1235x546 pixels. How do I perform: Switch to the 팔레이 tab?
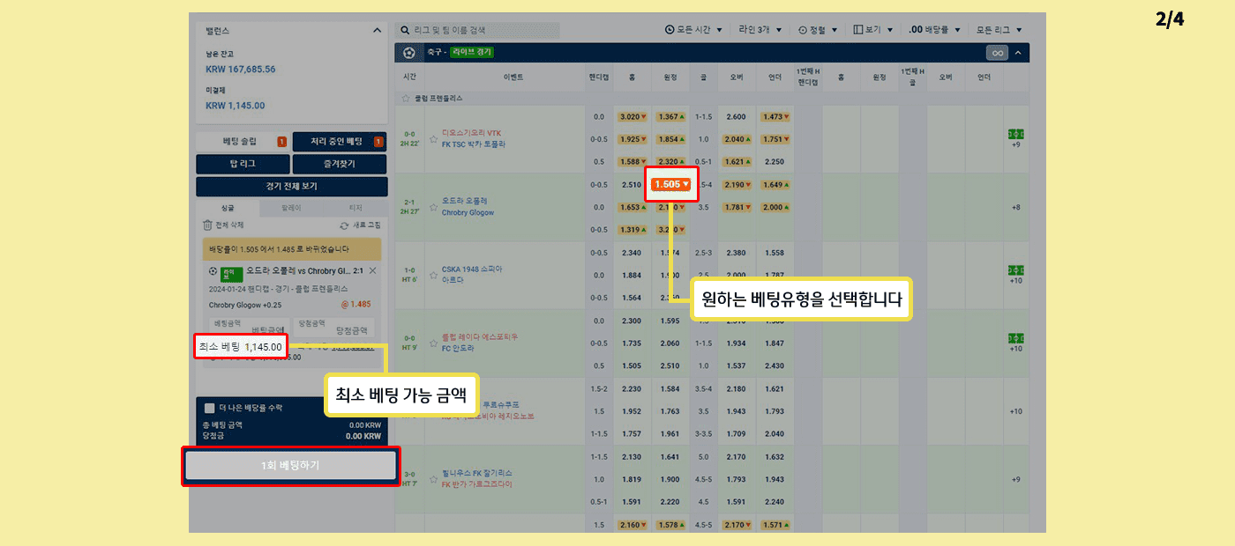tap(291, 209)
